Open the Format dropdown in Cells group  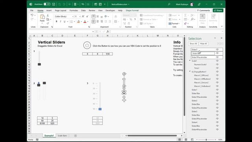174,24
